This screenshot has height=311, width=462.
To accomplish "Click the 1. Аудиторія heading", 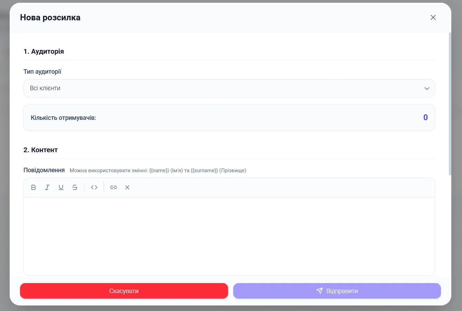I will tap(44, 51).
